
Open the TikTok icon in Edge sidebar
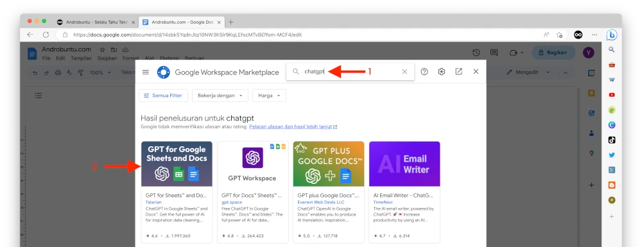tap(612, 140)
